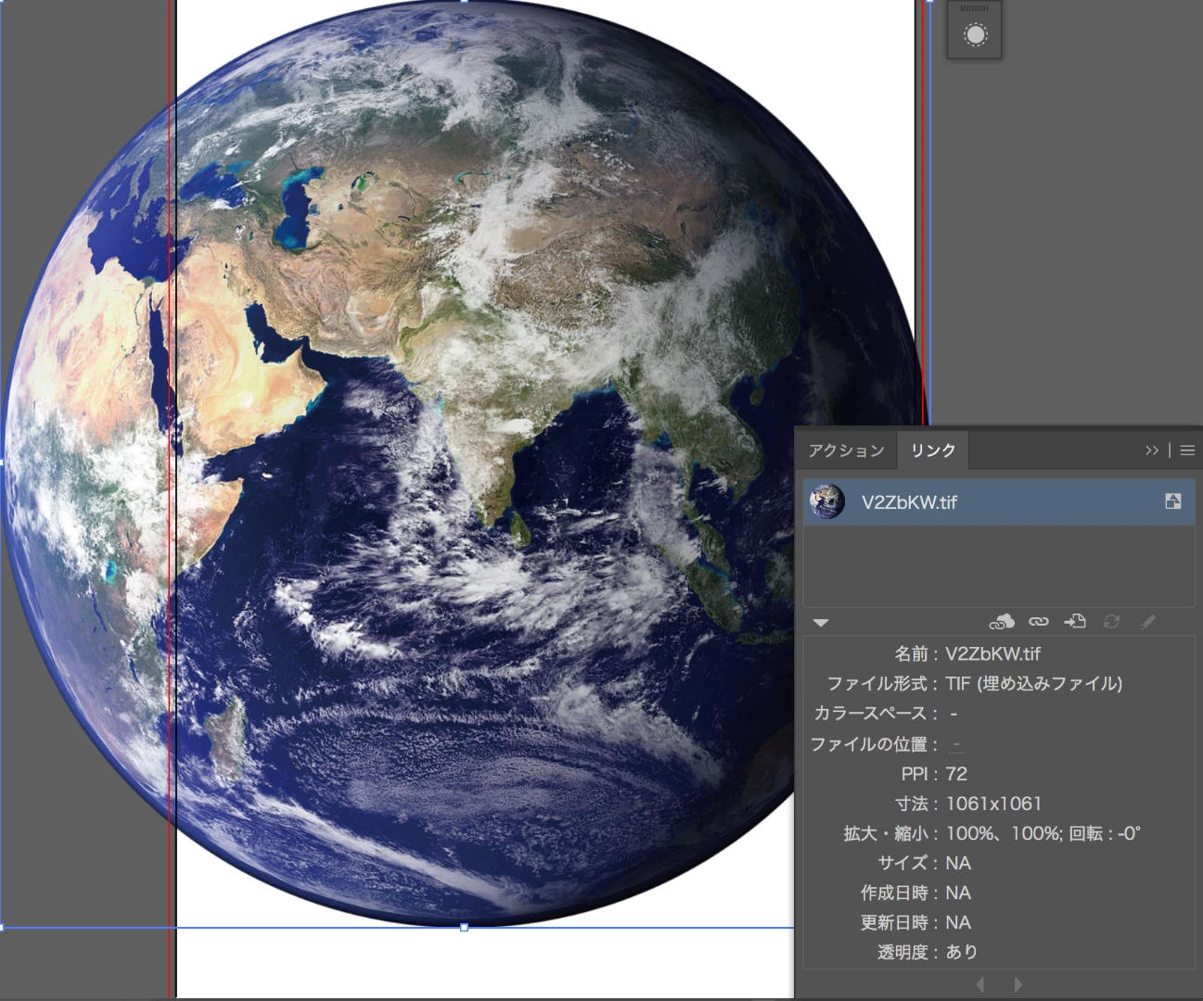Collapse link info with the triangle toggle

point(820,623)
